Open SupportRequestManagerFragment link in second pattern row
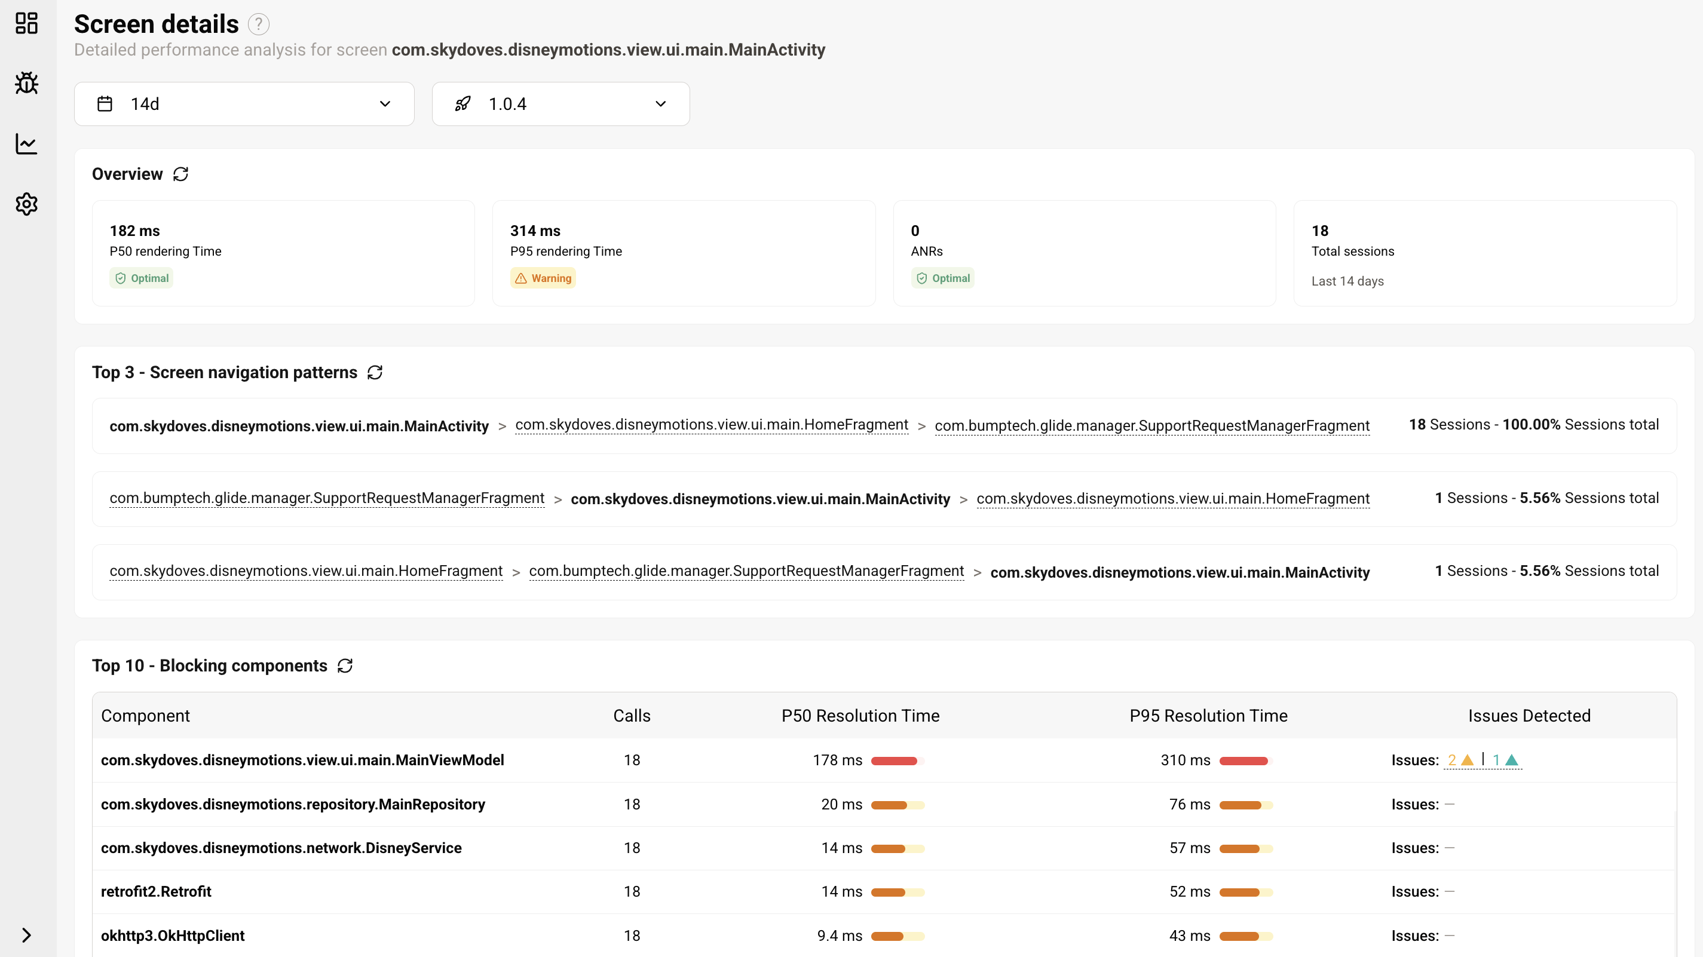This screenshot has height=957, width=1703. (x=327, y=498)
